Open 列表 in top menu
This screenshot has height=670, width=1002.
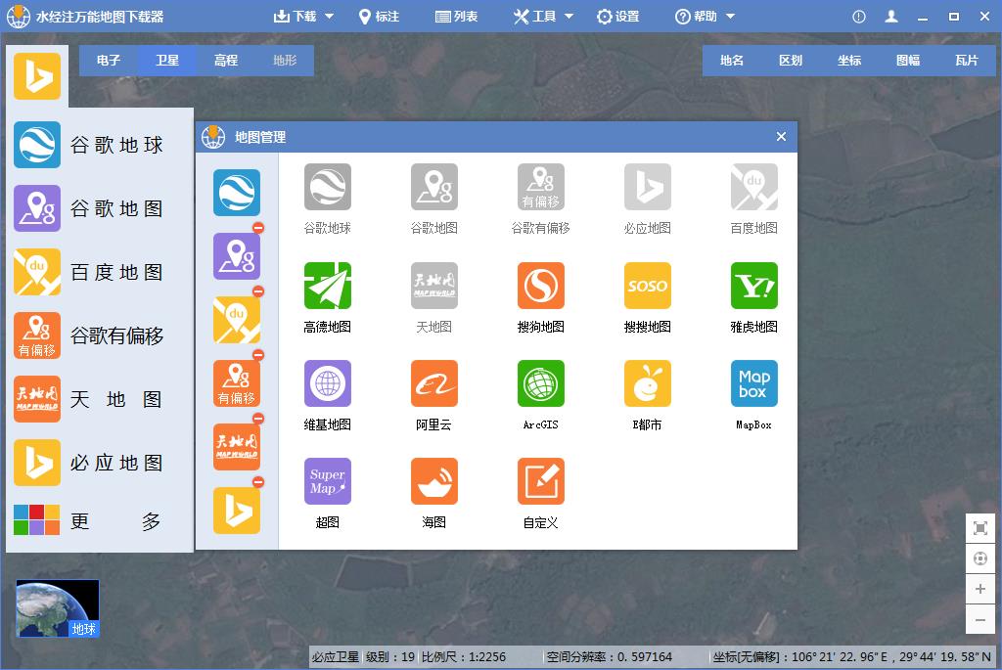coord(456,16)
